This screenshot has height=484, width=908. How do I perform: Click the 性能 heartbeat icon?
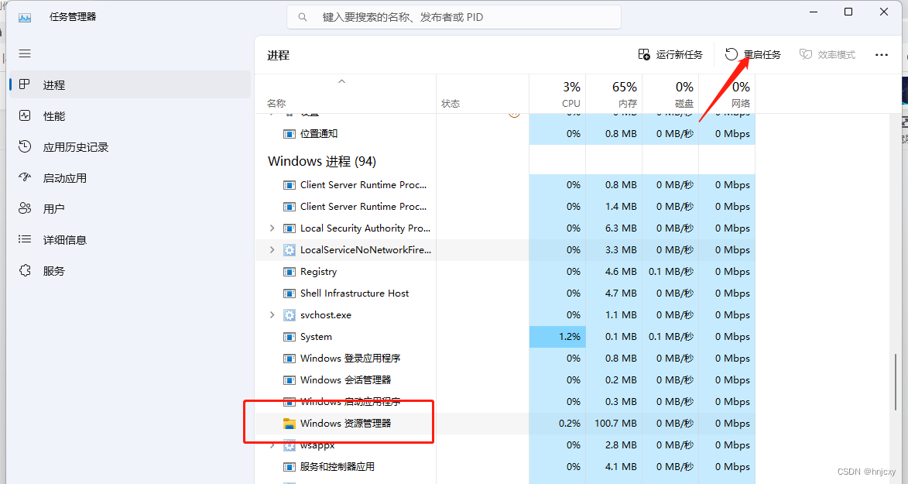pos(24,115)
